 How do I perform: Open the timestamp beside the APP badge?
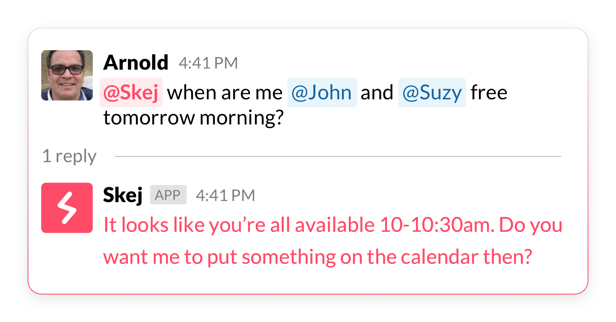[225, 196]
